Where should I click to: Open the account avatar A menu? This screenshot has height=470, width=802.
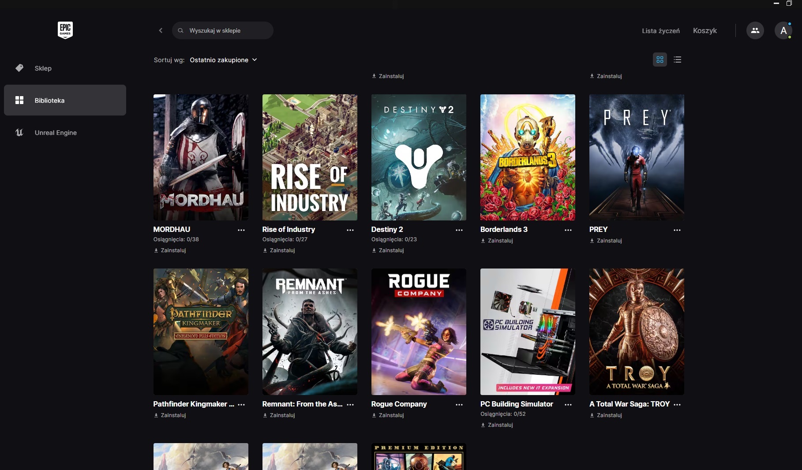click(783, 30)
